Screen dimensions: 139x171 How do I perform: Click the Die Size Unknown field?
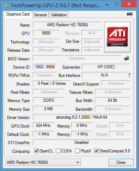pyautogui.click(x=92, y=42)
